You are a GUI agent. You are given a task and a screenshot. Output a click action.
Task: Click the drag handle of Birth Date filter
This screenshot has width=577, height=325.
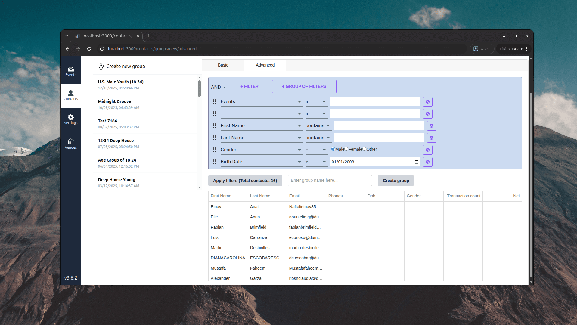[215, 162]
